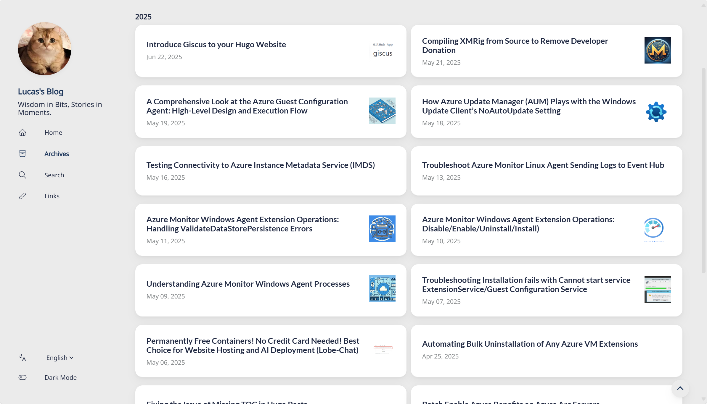Open Automating Bulk Uninstallation article

tap(530, 344)
